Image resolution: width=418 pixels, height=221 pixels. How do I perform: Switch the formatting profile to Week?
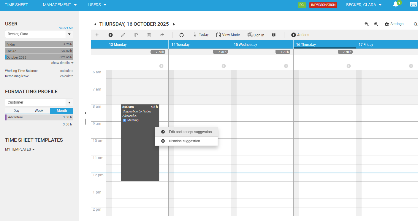click(39, 111)
